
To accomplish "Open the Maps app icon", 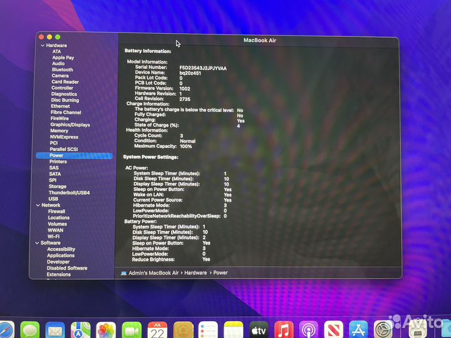I will tap(80, 330).
